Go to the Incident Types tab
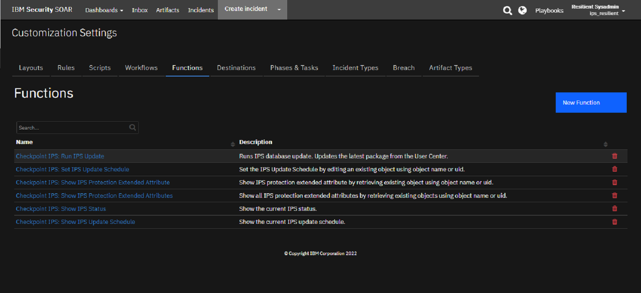 tap(355, 68)
